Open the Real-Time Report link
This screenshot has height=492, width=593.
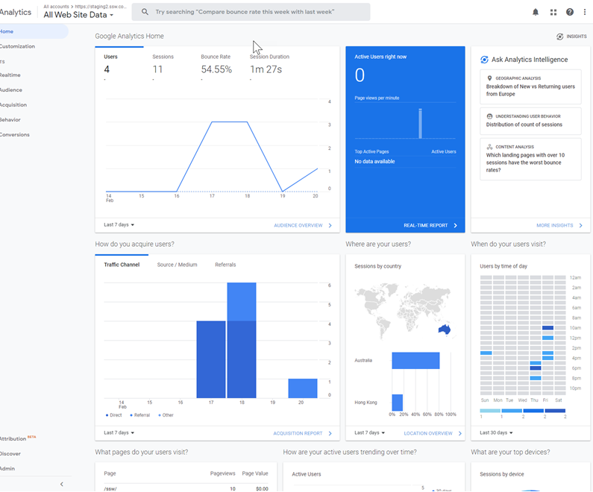pyautogui.click(x=426, y=225)
